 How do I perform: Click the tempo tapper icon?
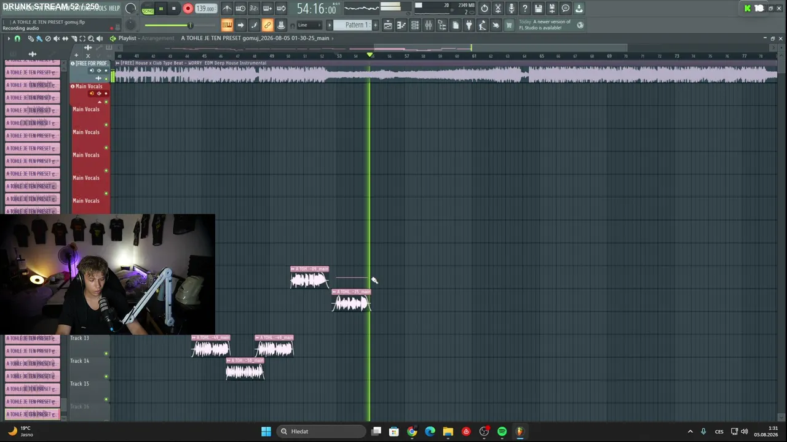(483, 25)
